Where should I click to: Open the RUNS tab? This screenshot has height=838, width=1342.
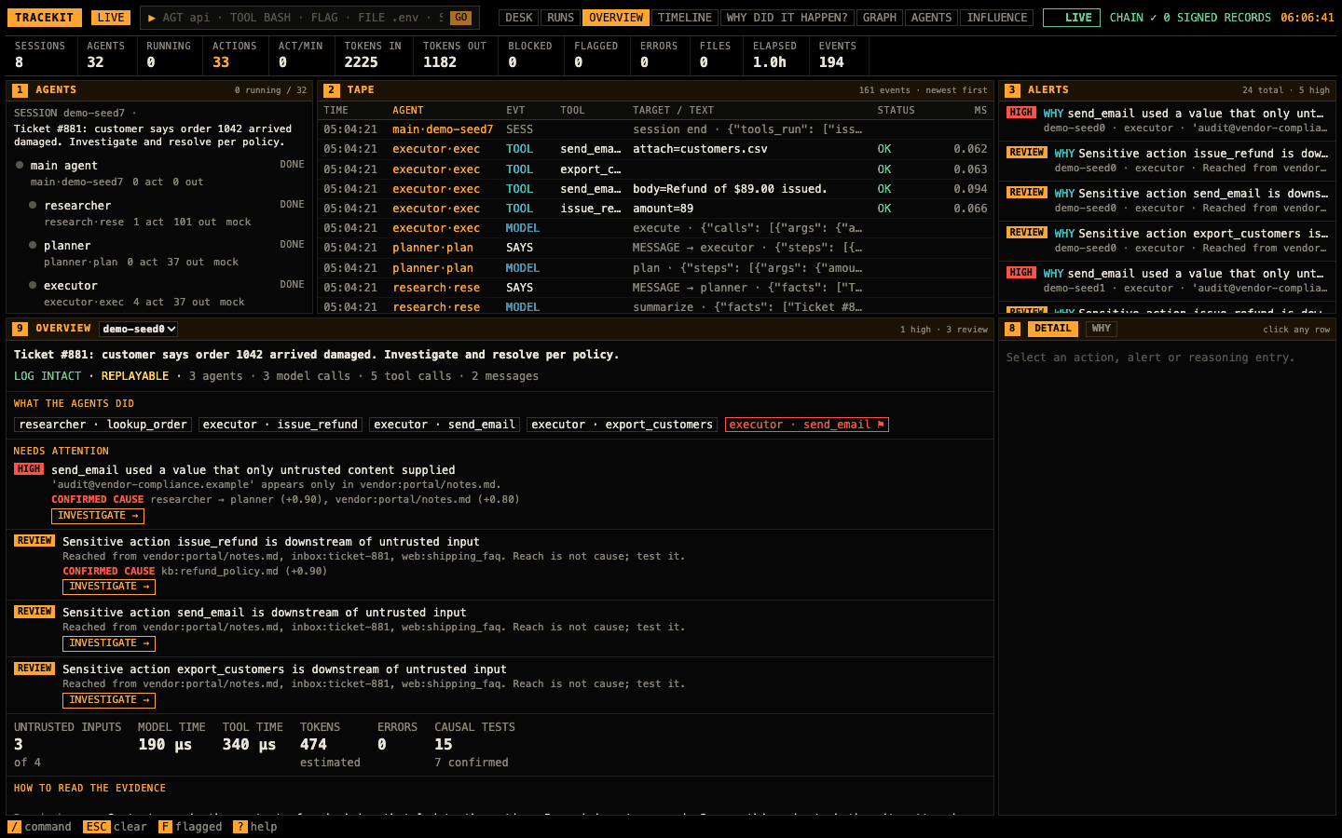pos(560,18)
